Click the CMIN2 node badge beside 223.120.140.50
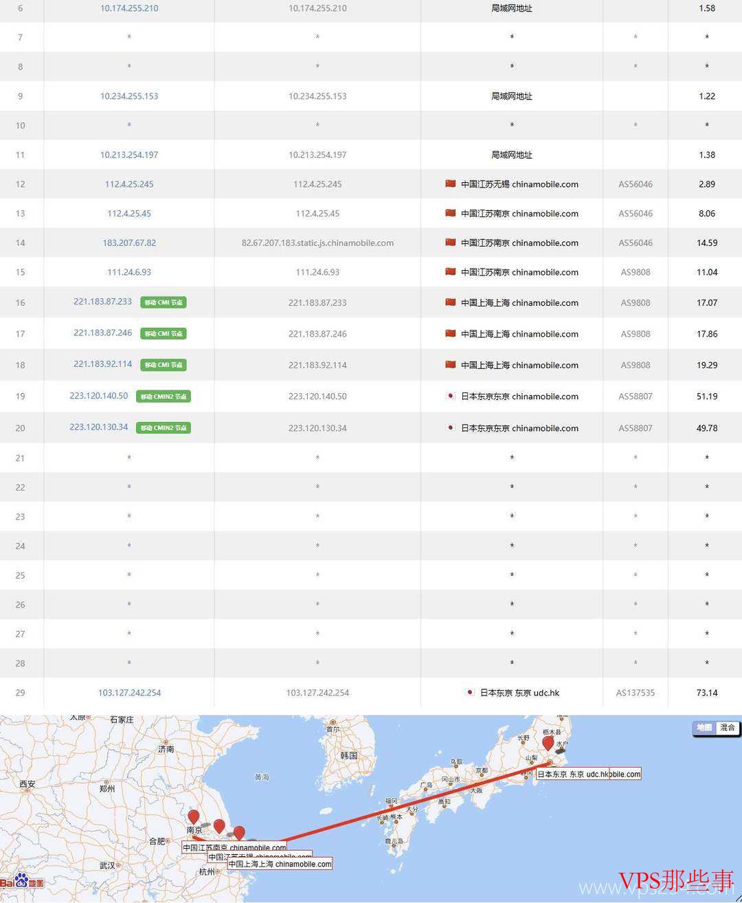This screenshot has width=742, height=903. (164, 397)
